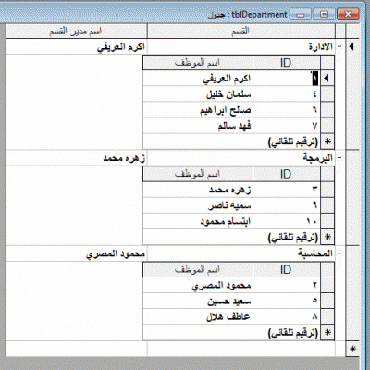370x370 pixels.
Task: Select the البرمجة department record selector
Action: pos(352,197)
